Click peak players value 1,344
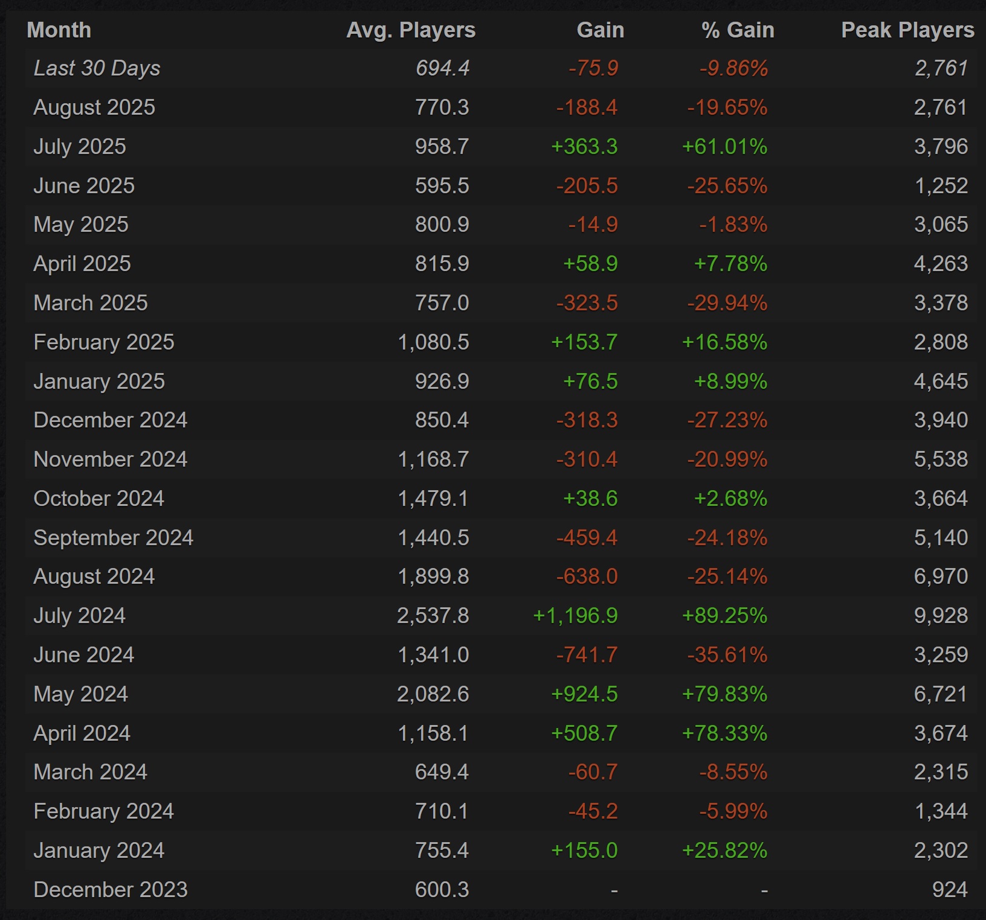This screenshot has width=986, height=920. tap(941, 811)
